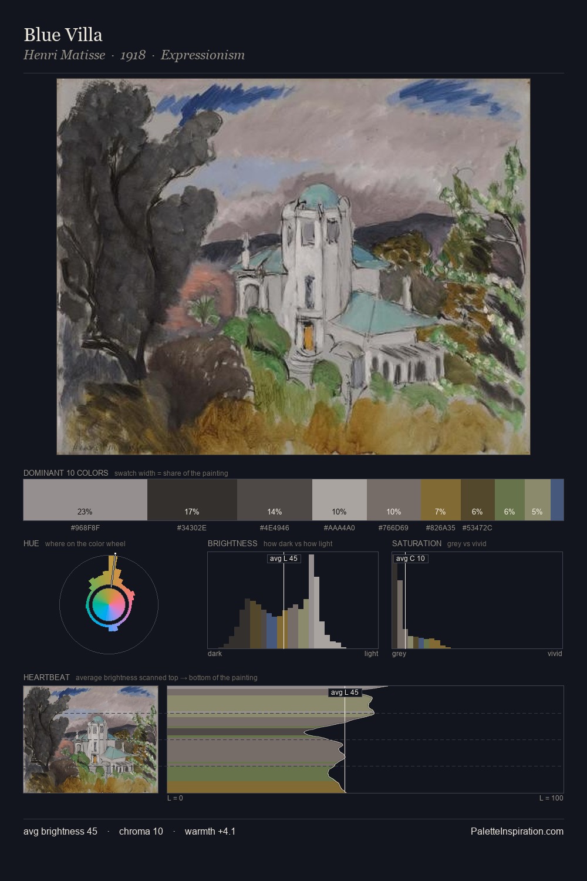This screenshot has height=881, width=587.
Task: Select the 14% swatch #4E4946
Action: 275,500
